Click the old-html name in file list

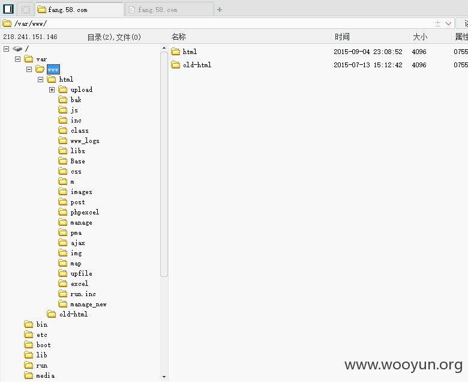pos(197,65)
